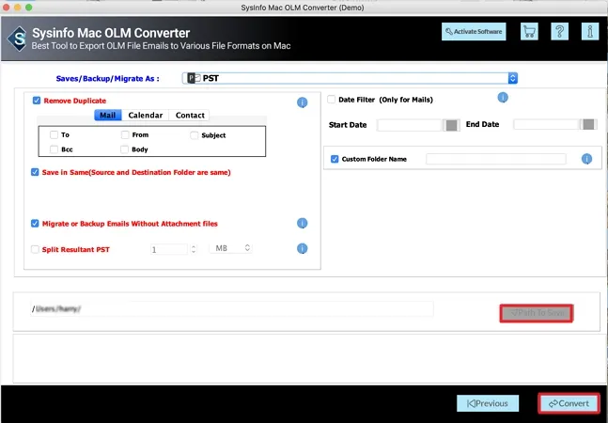Go back with the Previous button
608x423 pixels.
pyautogui.click(x=488, y=403)
